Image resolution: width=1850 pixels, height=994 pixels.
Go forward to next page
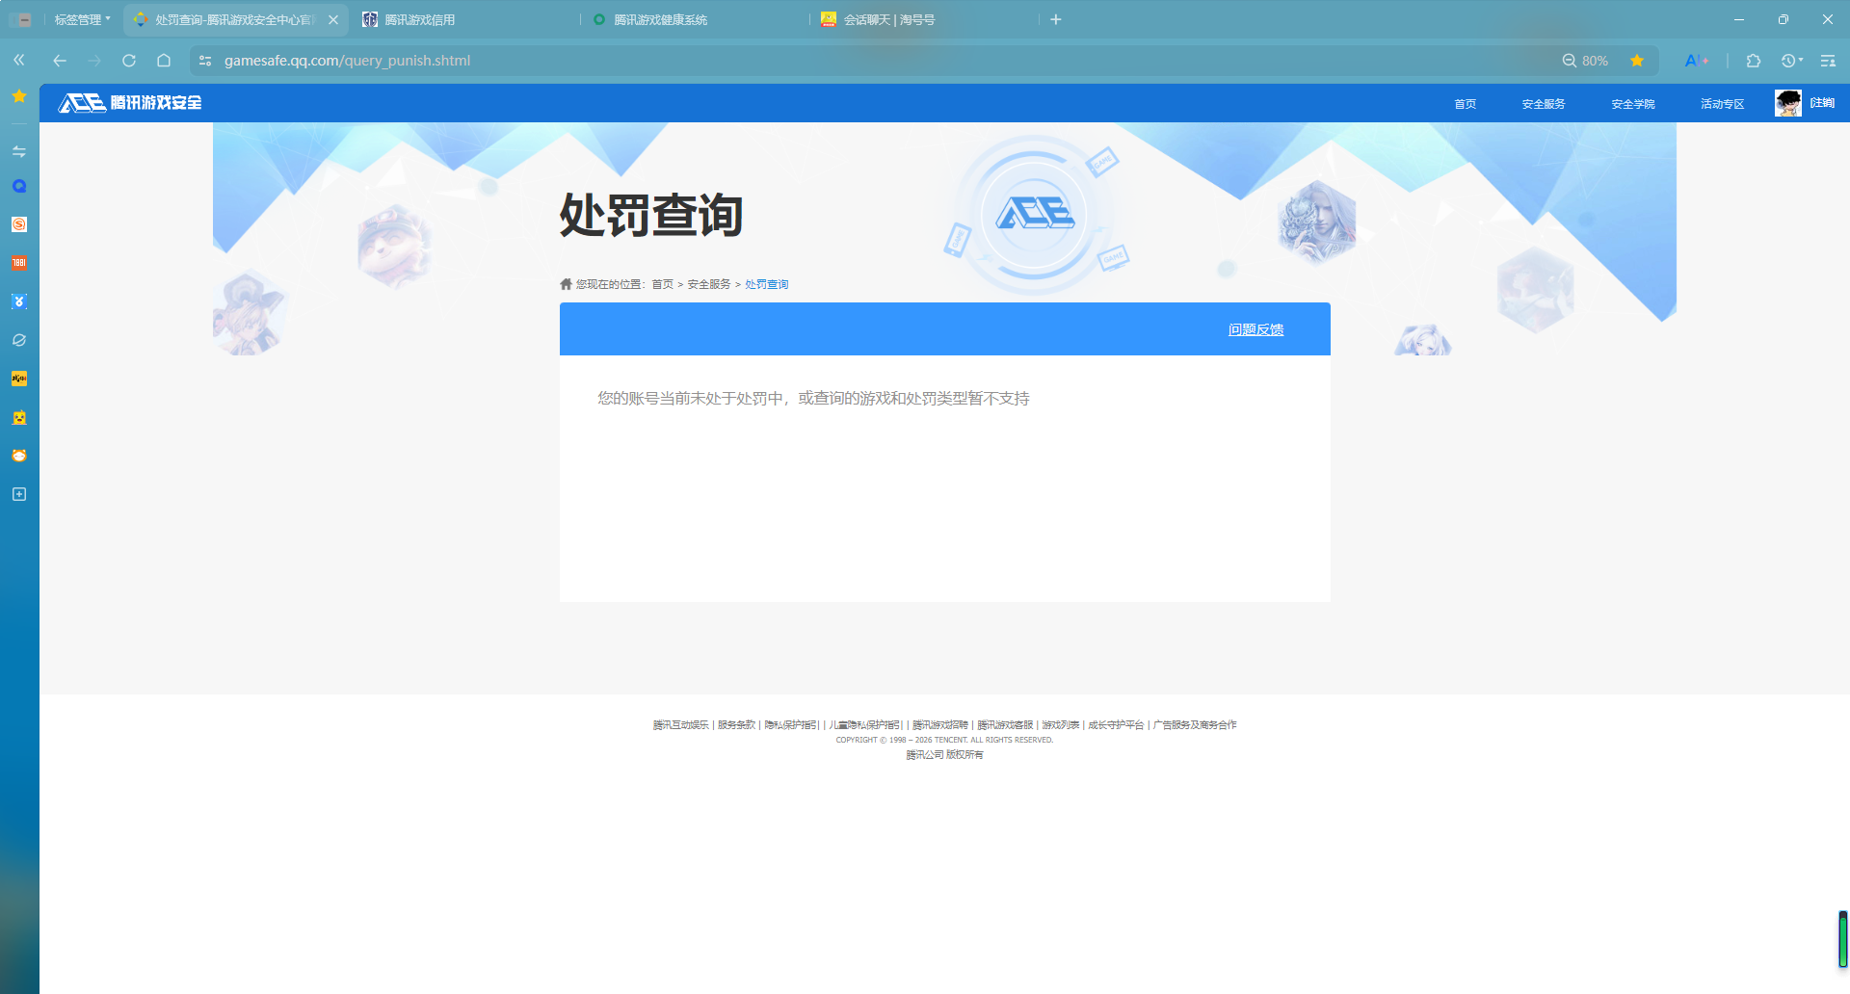pos(94,60)
